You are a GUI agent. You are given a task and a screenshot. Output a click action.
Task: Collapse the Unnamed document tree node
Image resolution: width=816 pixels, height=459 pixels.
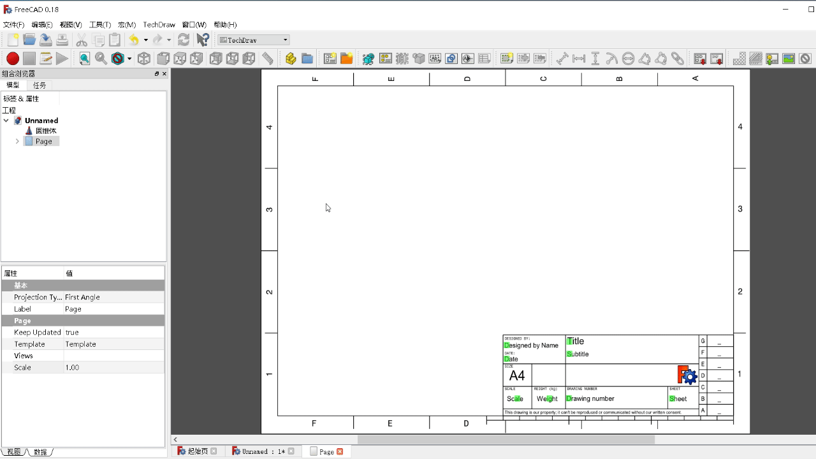coord(6,120)
